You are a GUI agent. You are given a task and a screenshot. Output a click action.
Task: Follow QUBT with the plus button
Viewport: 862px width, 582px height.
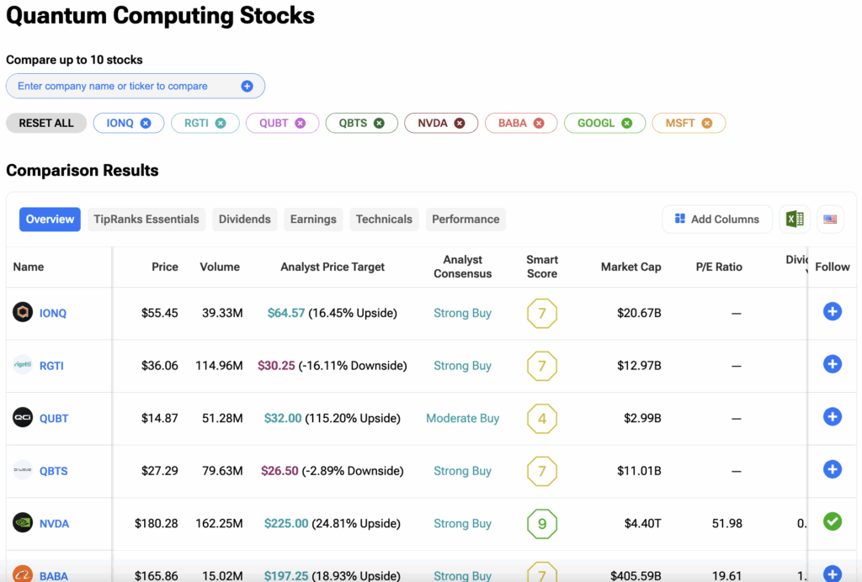832,417
